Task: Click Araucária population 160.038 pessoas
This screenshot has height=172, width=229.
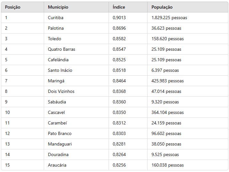Action: point(168,165)
